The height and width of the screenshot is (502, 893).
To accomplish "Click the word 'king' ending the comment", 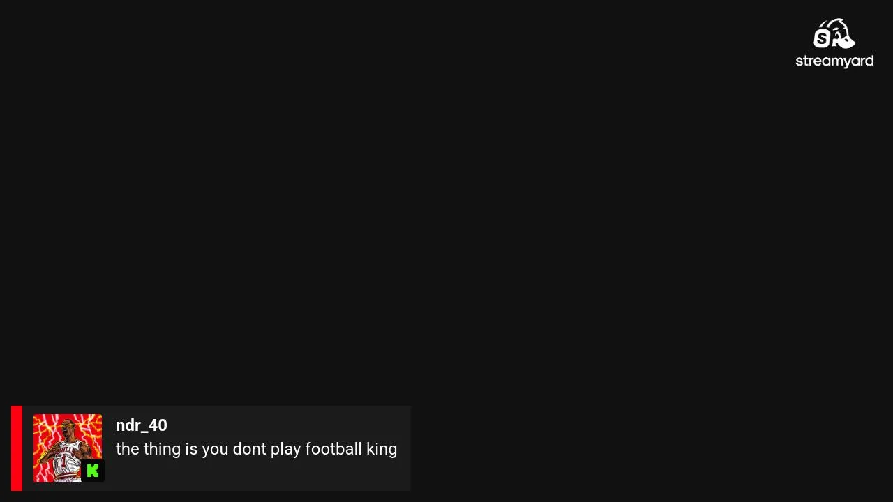I will tap(382, 449).
